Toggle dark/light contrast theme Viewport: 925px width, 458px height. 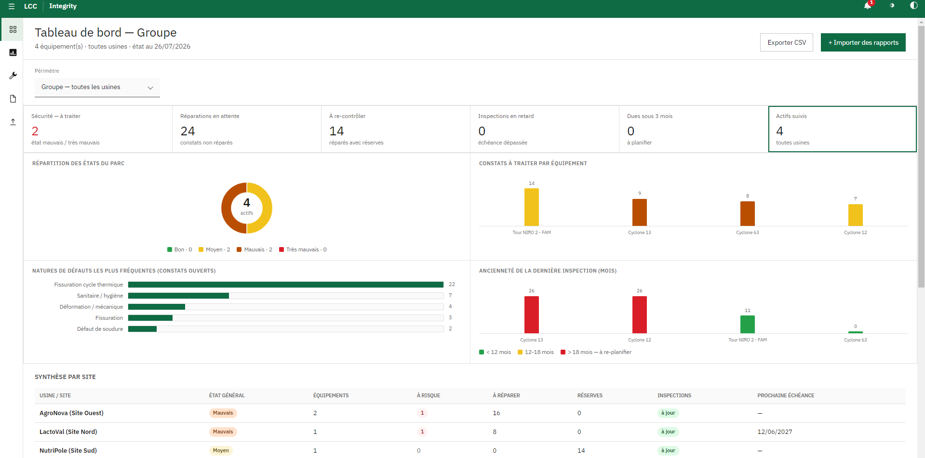(913, 6)
